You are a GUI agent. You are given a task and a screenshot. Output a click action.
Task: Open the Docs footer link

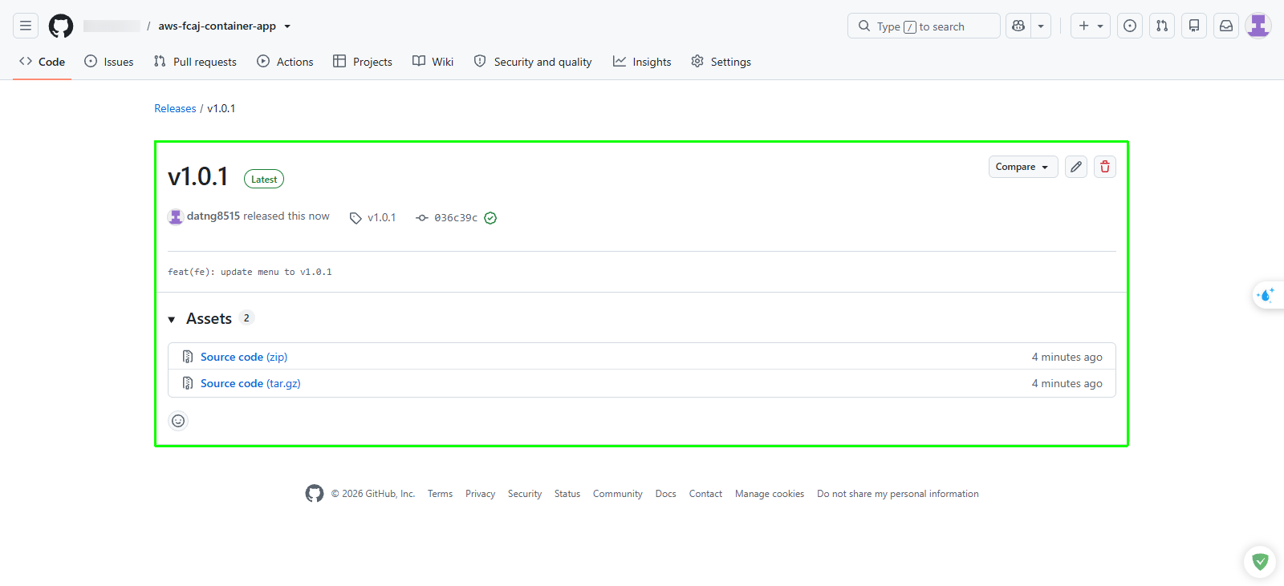pyautogui.click(x=665, y=494)
